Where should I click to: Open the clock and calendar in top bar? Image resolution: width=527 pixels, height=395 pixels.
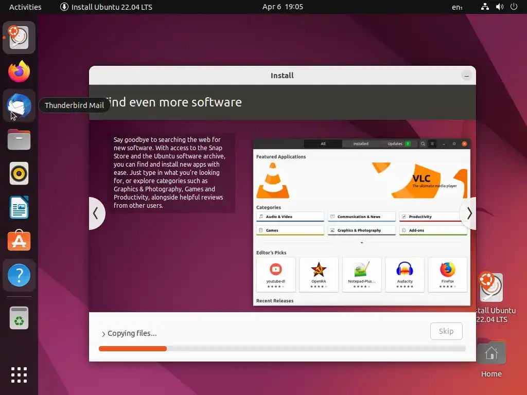[283, 7]
